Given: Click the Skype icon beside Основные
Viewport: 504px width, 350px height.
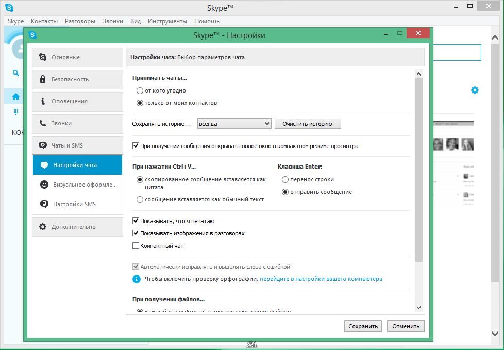Looking at the screenshot, I should [43, 57].
